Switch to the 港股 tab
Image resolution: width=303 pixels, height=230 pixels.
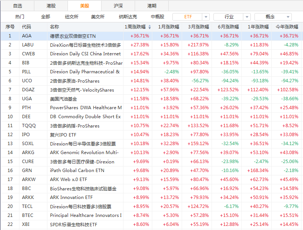(x=51, y=6)
